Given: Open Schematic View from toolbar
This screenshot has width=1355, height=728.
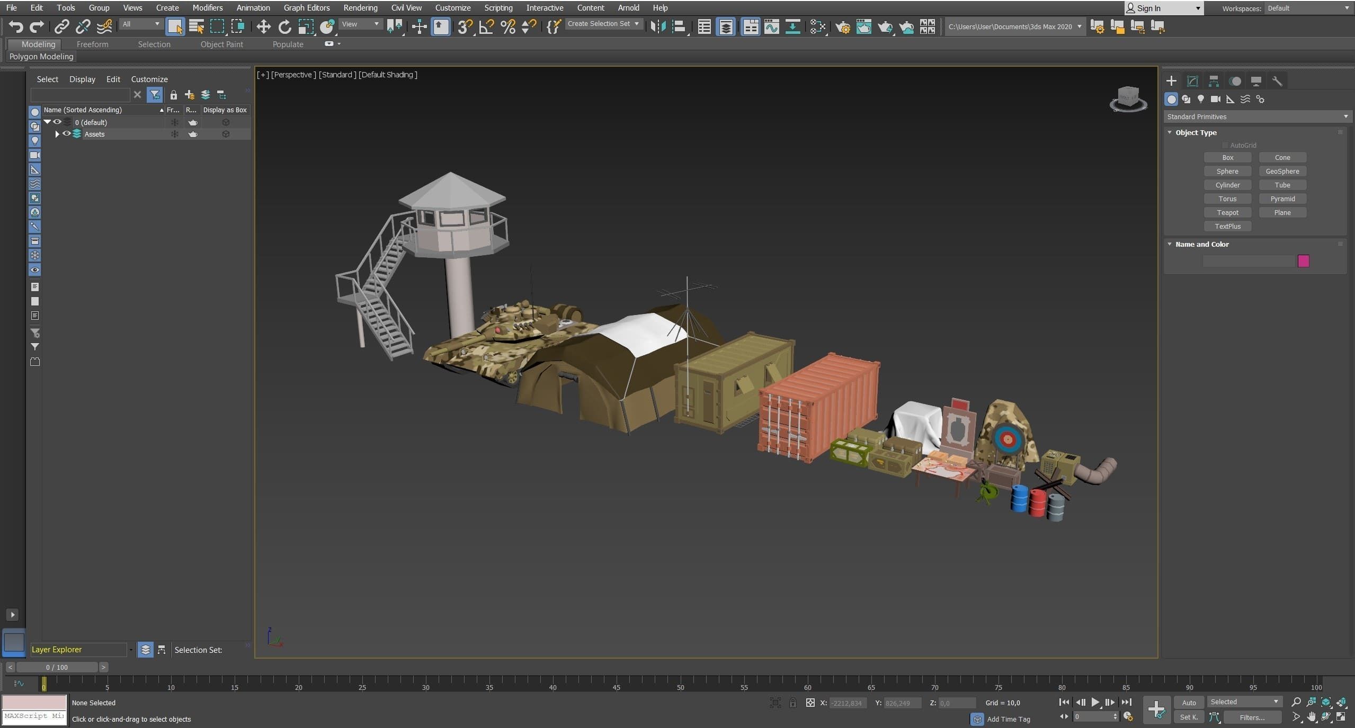Looking at the screenshot, I should coord(792,26).
